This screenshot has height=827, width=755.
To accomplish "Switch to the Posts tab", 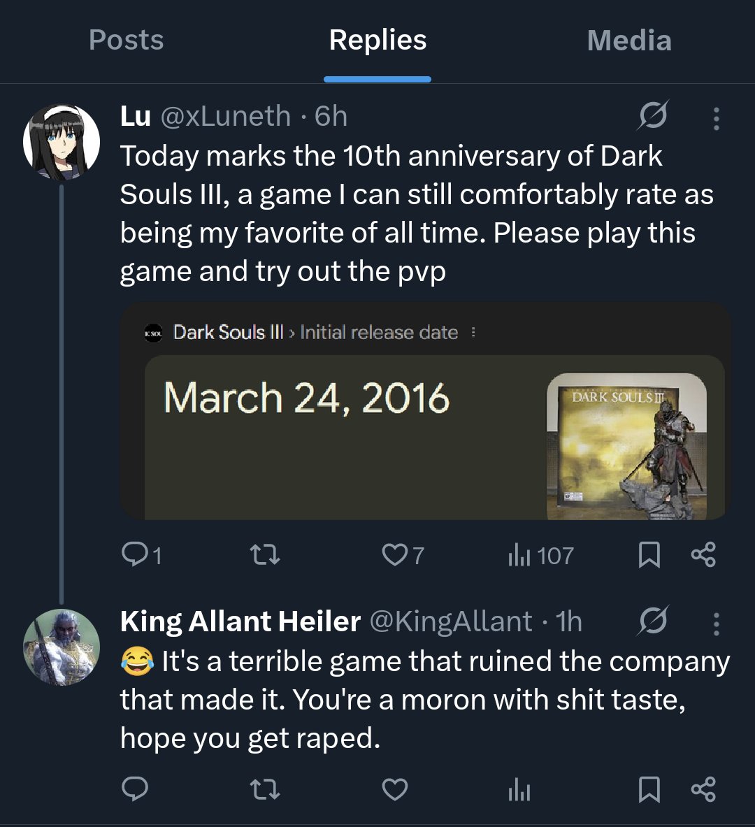I will [x=127, y=41].
